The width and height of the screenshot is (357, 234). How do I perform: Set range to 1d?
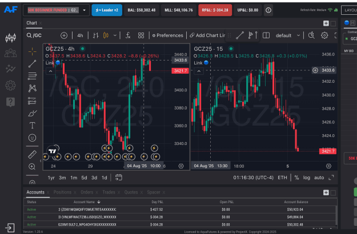pos(105,177)
